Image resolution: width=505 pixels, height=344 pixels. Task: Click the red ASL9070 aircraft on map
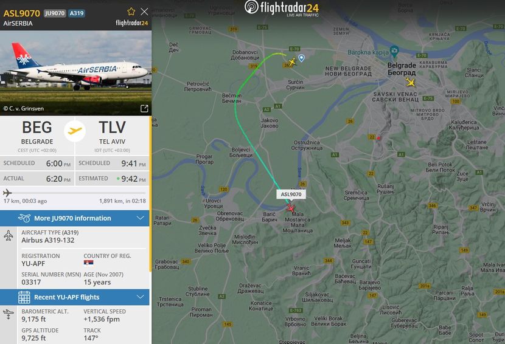click(290, 208)
